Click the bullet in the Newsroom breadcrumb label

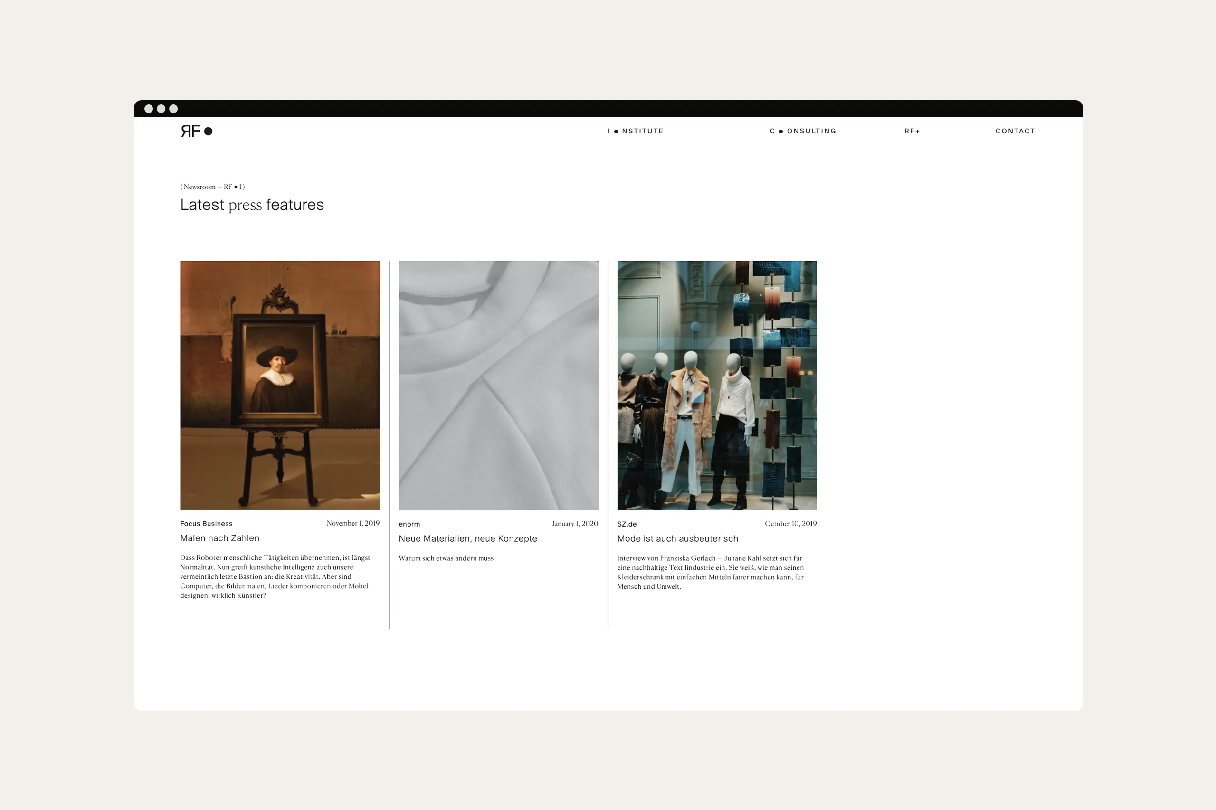pos(235,187)
